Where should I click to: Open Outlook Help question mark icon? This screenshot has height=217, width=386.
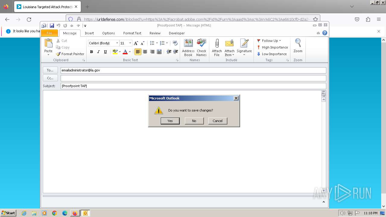[x=325, y=33]
